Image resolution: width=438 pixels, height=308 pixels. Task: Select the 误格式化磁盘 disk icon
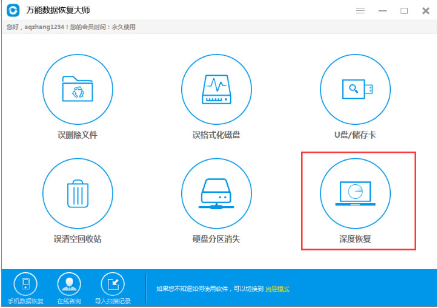pyautogui.click(x=216, y=89)
